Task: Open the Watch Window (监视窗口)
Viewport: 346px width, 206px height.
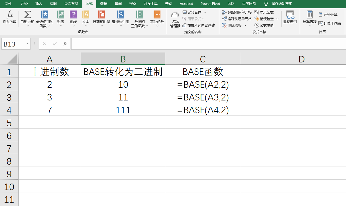Action: (290, 17)
